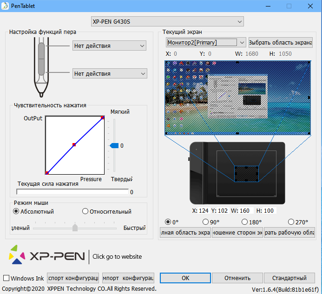Click the Ver:1.6.4 version text
The height and width of the screenshot is (294, 322).
pos(285,289)
